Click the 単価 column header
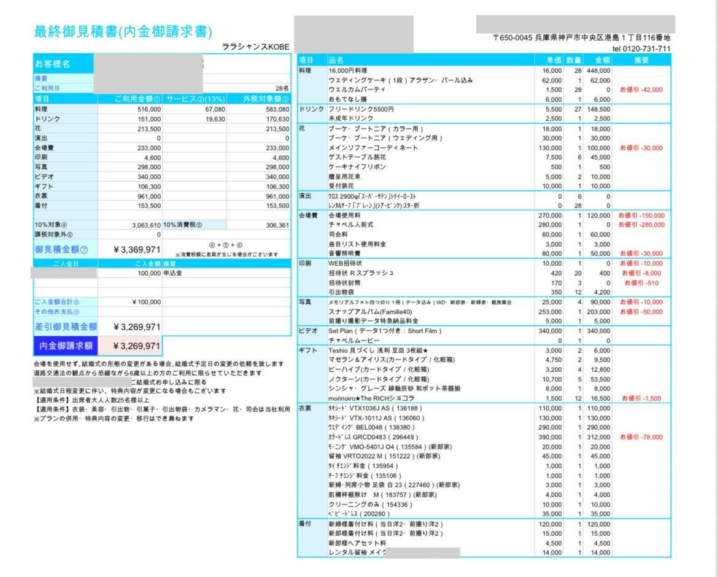 [554, 60]
